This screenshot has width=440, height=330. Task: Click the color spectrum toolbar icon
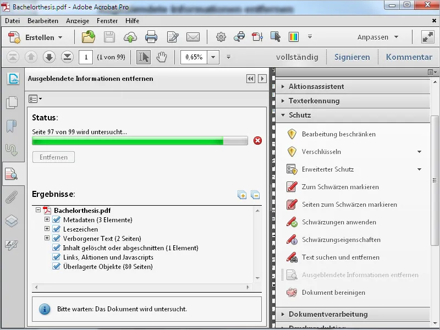294,37
